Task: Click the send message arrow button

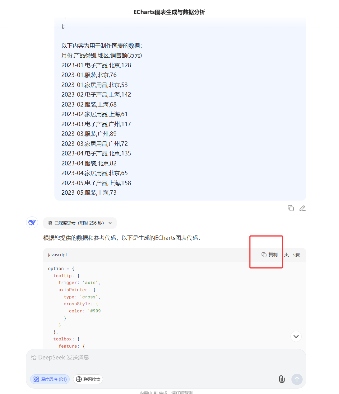Action: click(297, 379)
